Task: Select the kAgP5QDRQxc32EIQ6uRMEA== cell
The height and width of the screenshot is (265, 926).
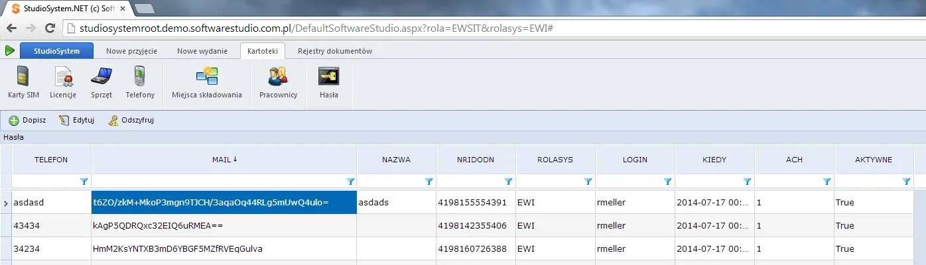Action: click(224, 225)
